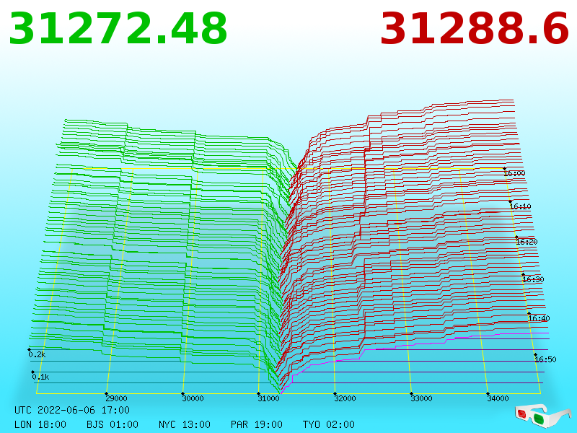The height and width of the screenshot is (433, 577).
Task: Click the 16:20 time axis marker
Action: 527,242
